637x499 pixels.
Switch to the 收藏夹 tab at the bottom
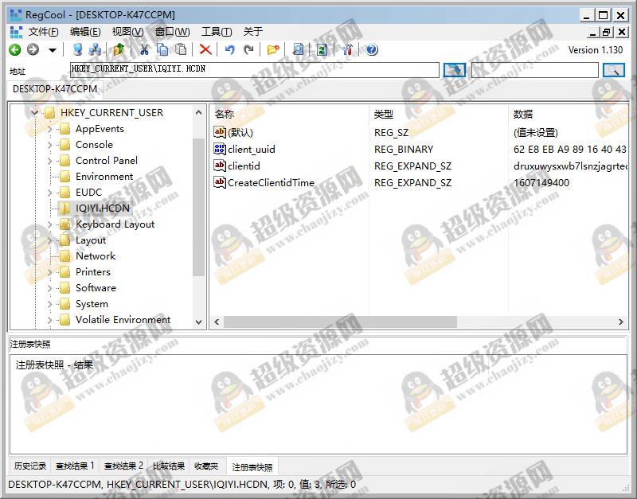click(x=207, y=466)
